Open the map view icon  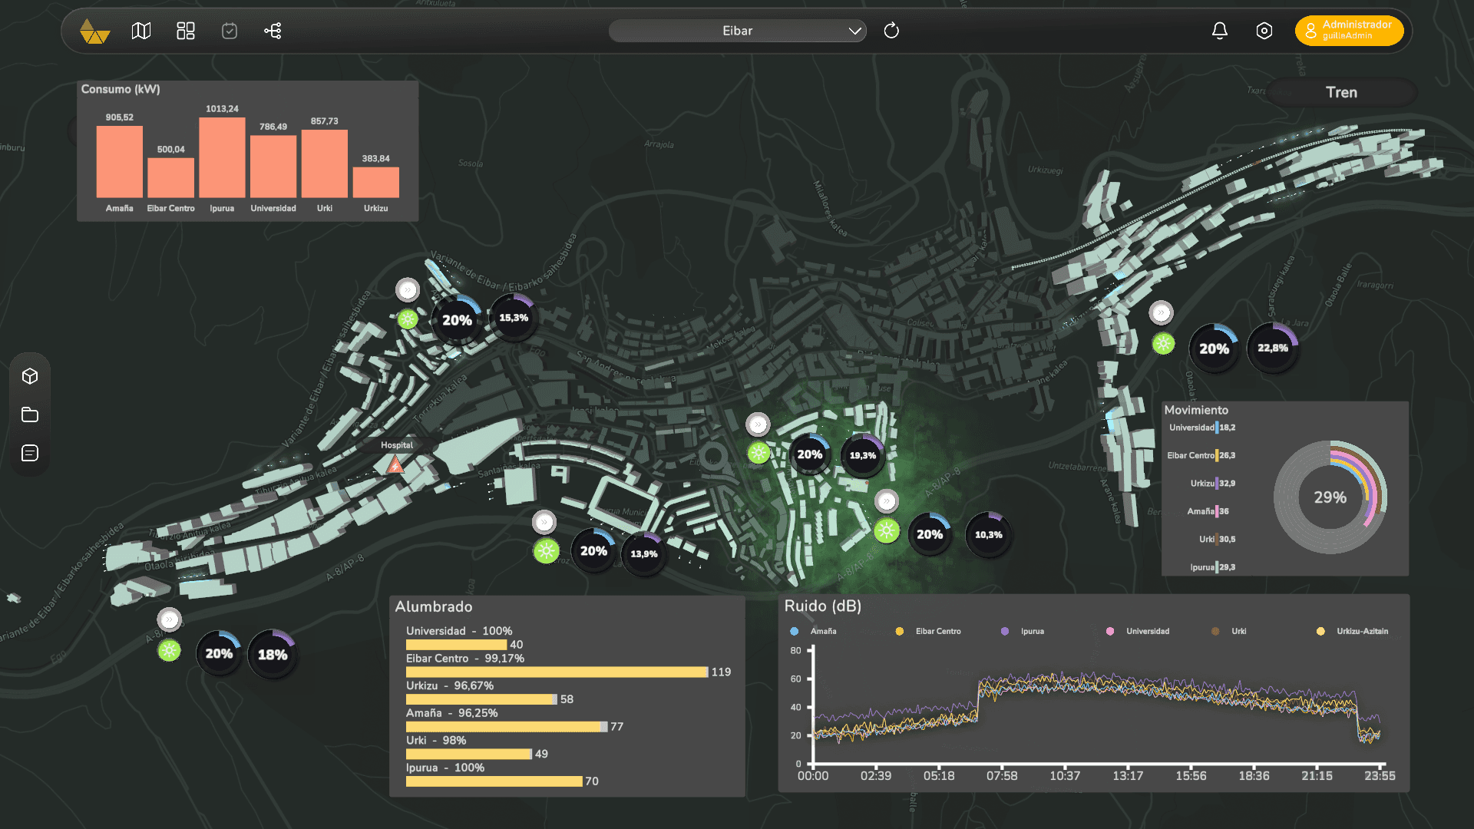[x=141, y=31]
